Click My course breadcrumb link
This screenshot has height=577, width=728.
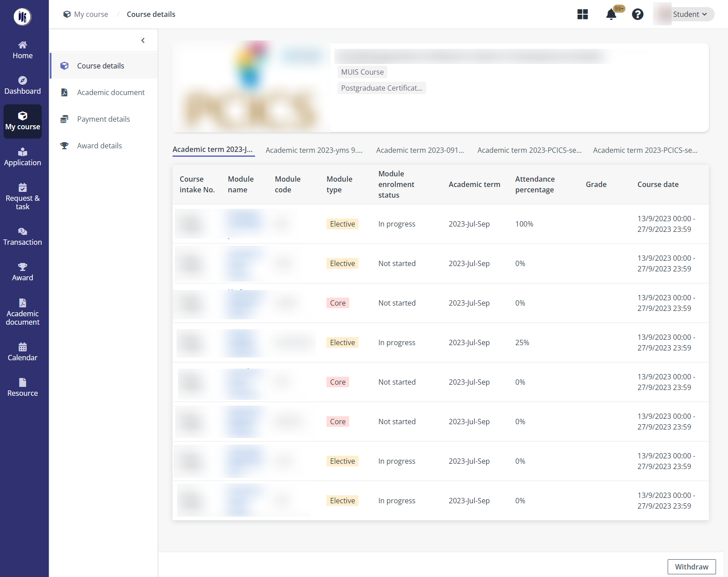pyautogui.click(x=91, y=14)
